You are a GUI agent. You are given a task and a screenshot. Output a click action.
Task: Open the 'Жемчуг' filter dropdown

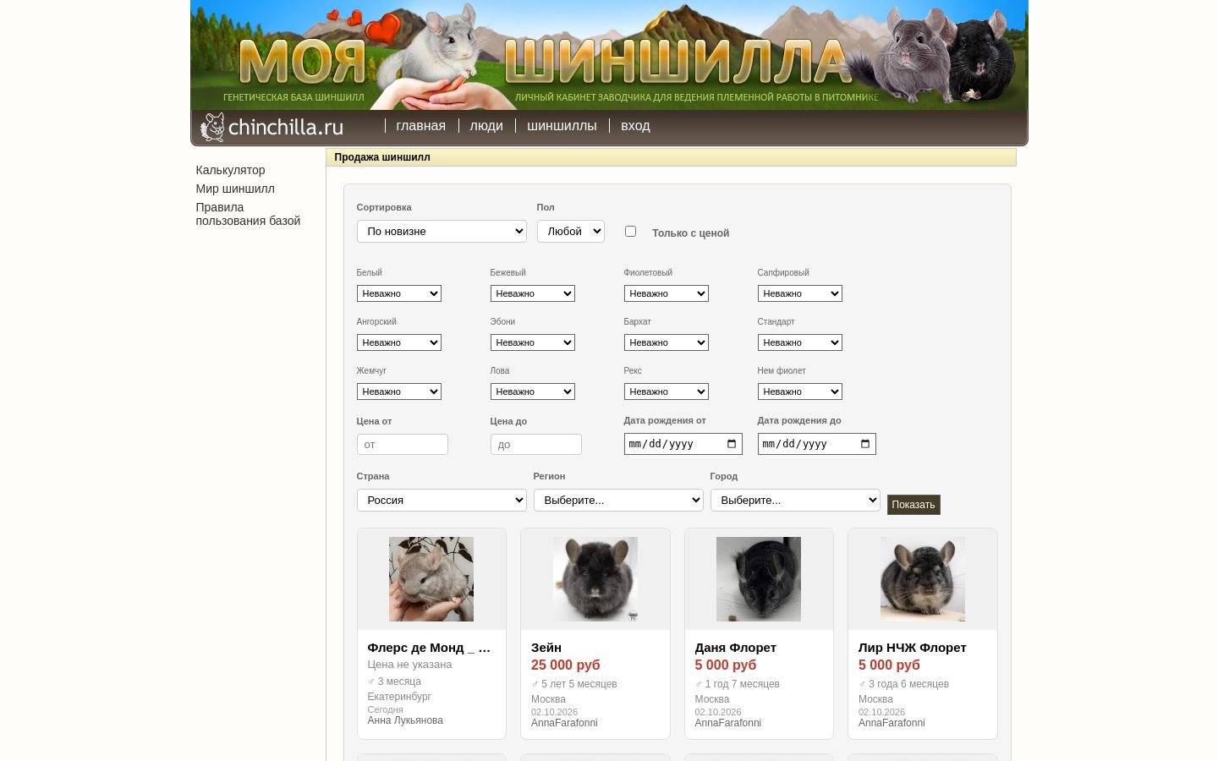[399, 391]
